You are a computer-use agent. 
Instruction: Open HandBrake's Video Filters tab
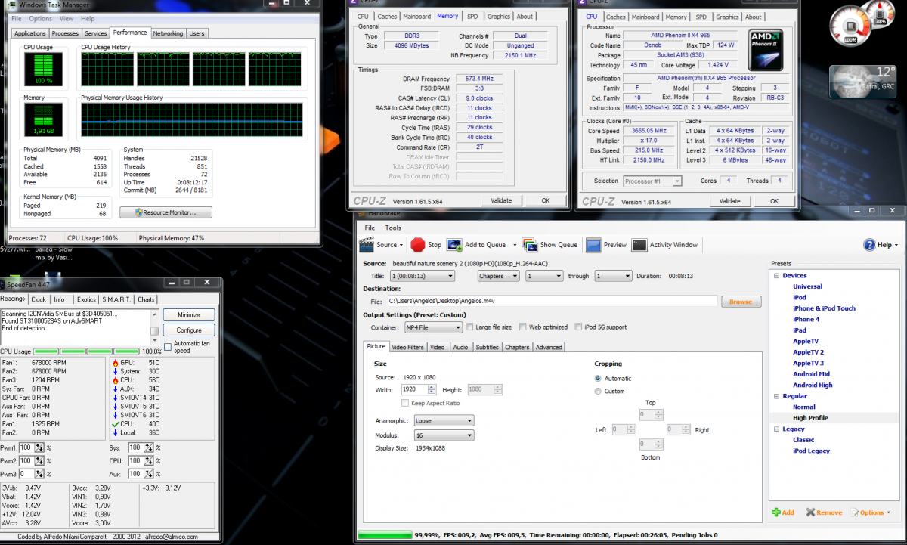[x=408, y=347]
